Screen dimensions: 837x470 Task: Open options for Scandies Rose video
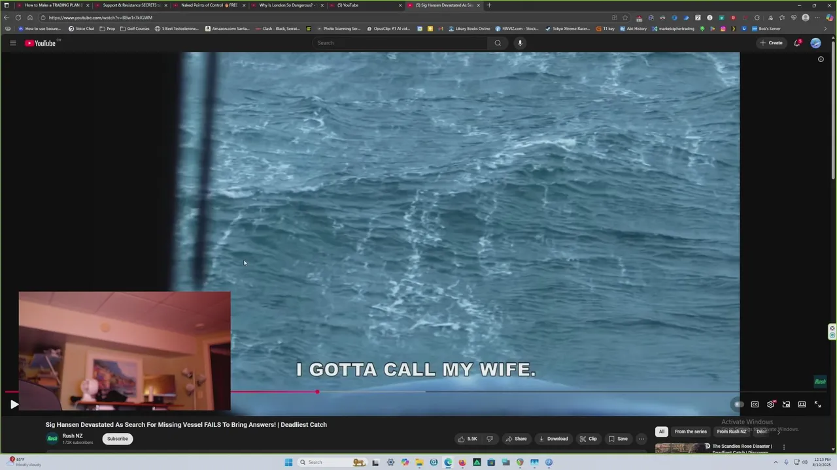[784, 447]
